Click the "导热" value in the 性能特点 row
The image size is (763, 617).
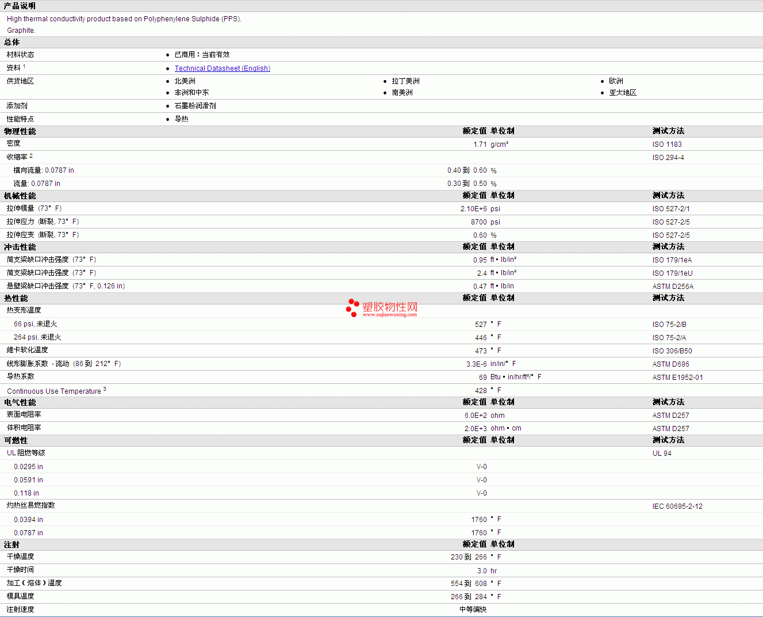click(182, 119)
